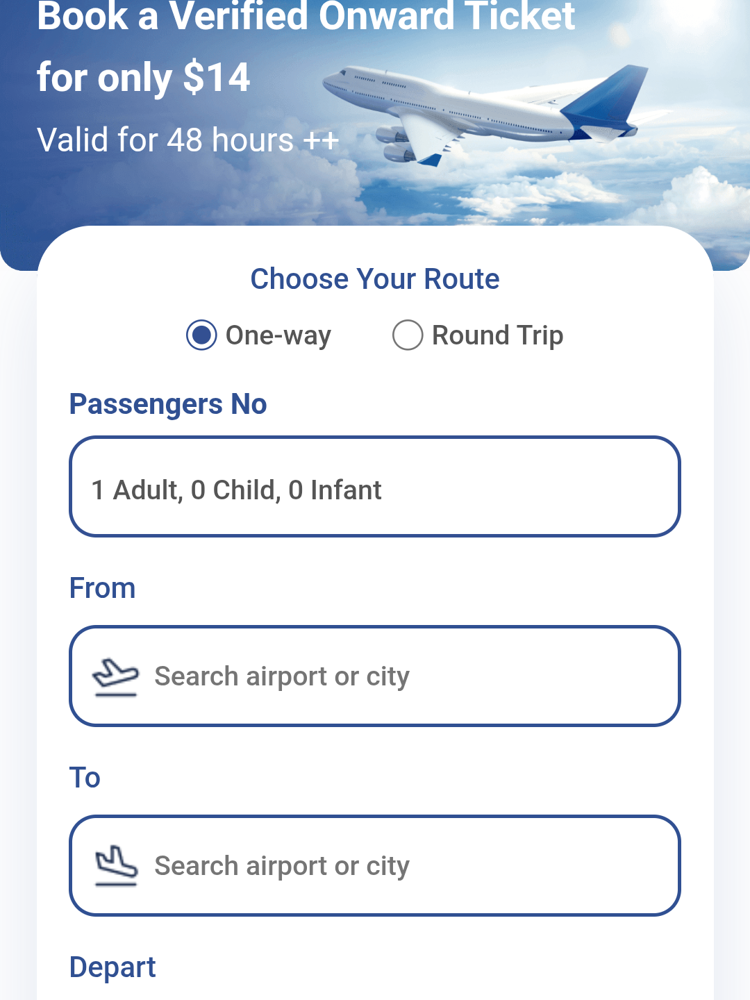The height and width of the screenshot is (1000, 750).
Task: Click the Depart label
Action: point(112,967)
